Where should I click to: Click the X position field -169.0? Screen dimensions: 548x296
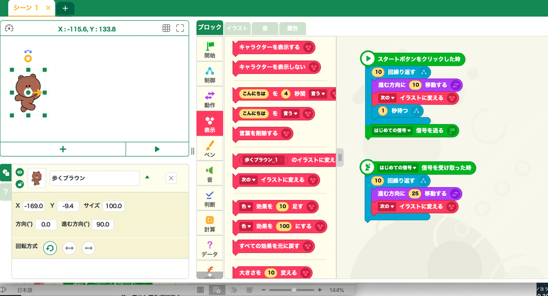coord(34,206)
